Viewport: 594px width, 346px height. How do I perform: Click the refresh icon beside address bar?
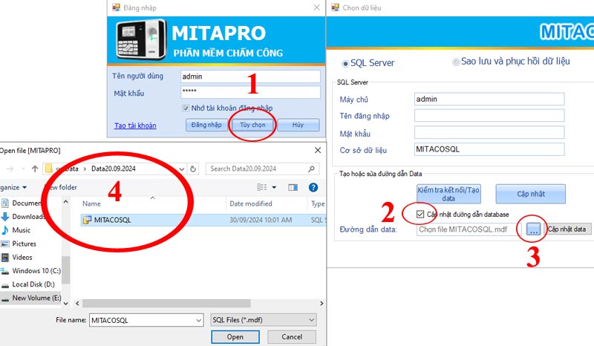[193, 169]
